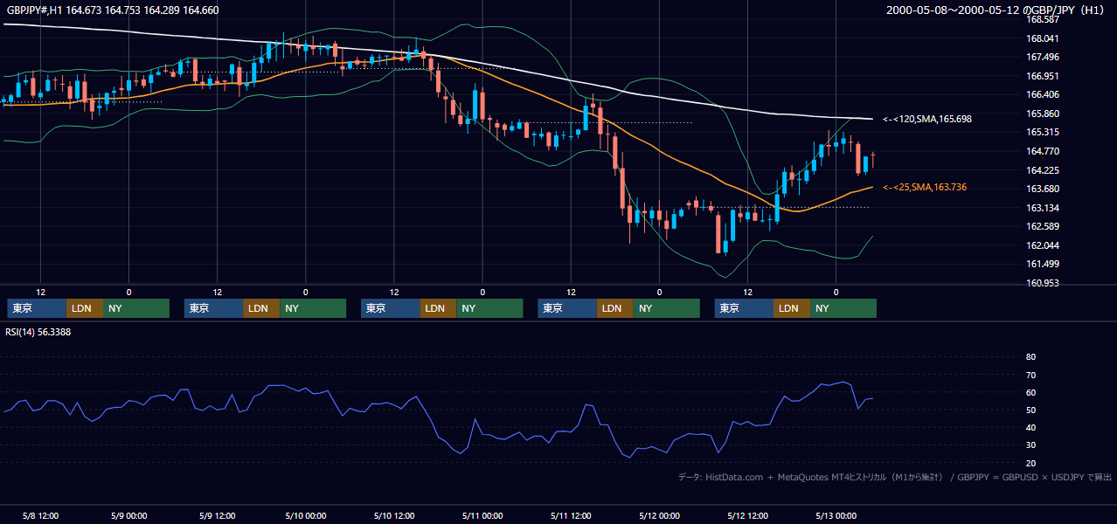
Task: Click RSI scale value 40
Action: [1030, 428]
